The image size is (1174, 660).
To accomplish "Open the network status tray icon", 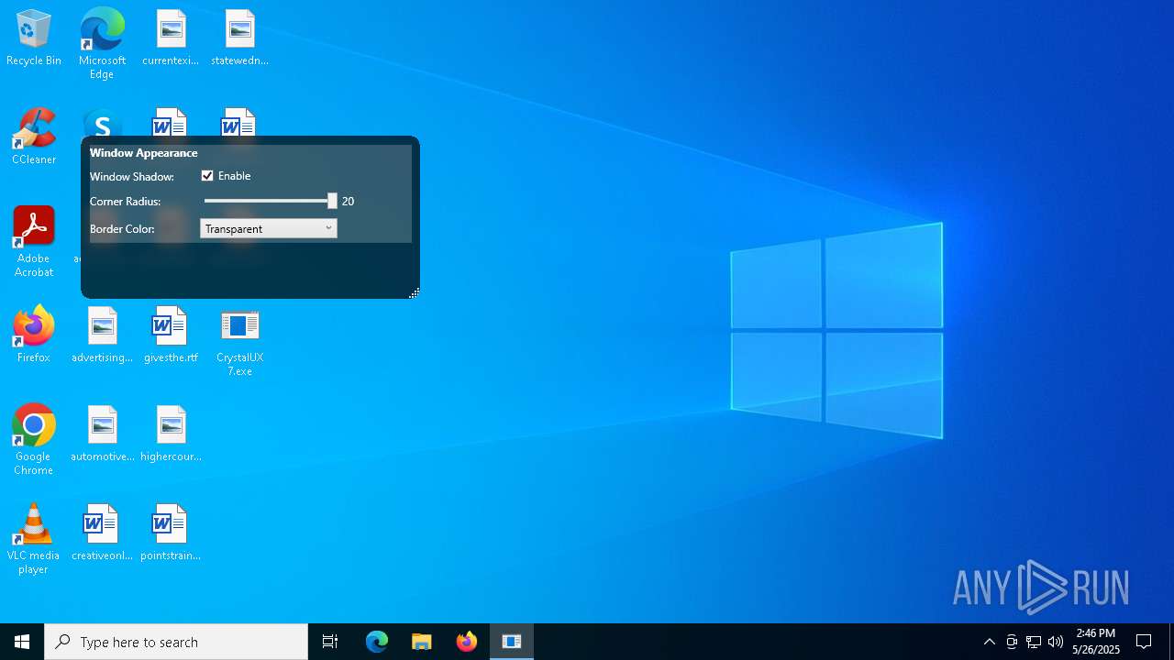I will (1034, 642).
